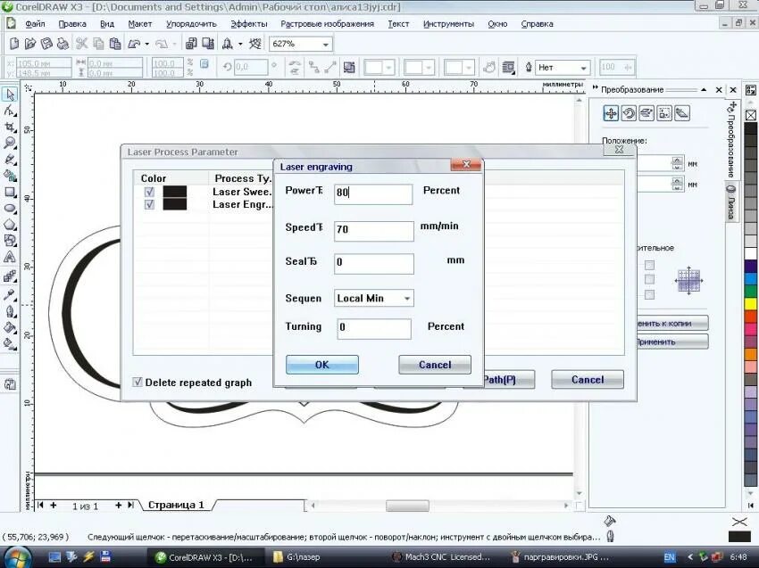Click the Print icon in toolbar
This screenshot has width=759, height=568.
[63, 44]
